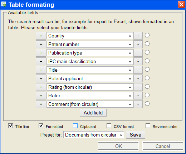
Task: Uncheck the Title line checkbox
Action: coord(11,126)
